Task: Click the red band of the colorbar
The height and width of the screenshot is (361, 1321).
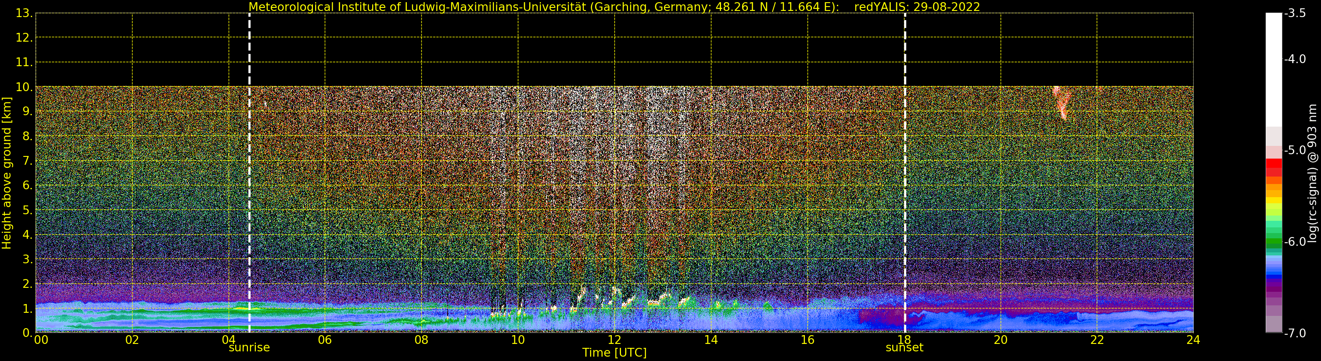Action: pos(1274,167)
